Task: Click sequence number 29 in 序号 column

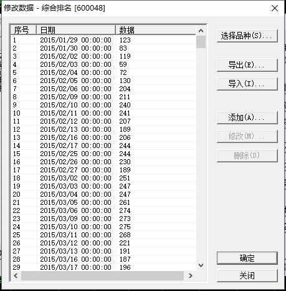Action: click(17, 267)
